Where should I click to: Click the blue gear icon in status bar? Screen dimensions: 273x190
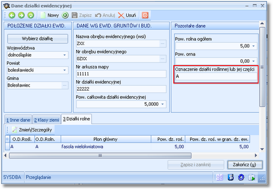[241, 177]
